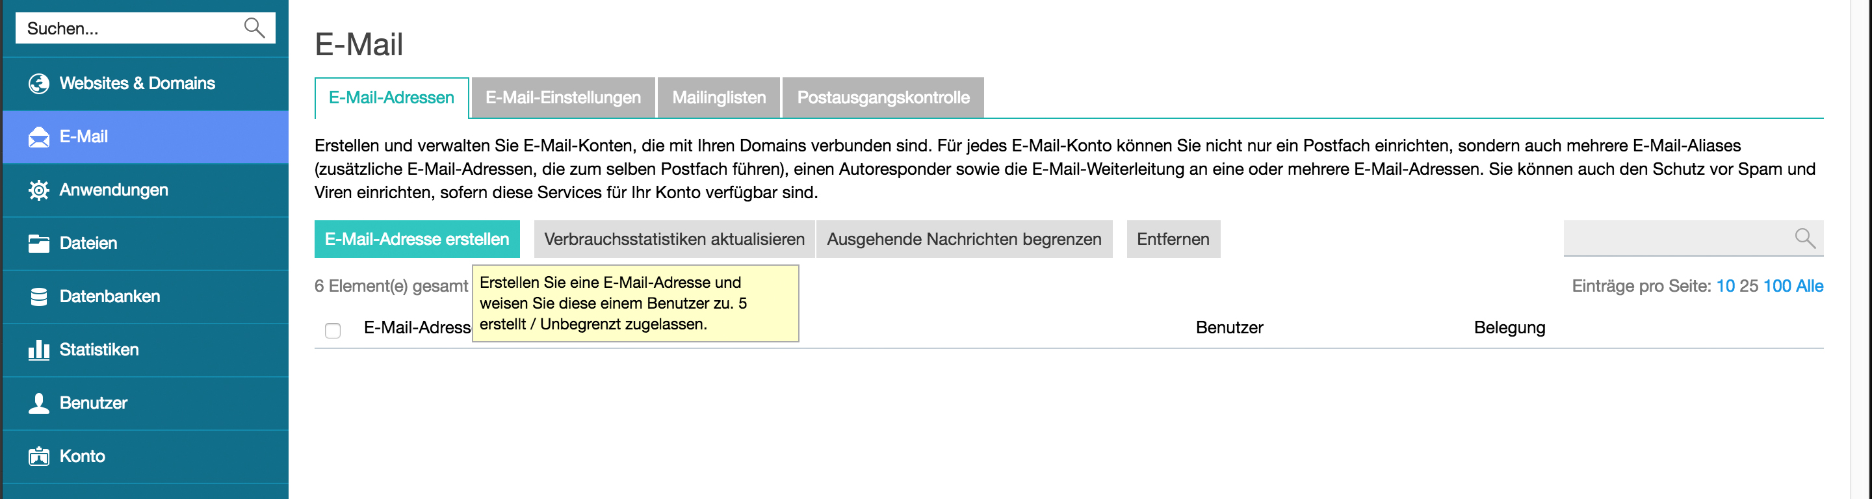The width and height of the screenshot is (1872, 499).
Task: Click the Anwendungen gear icon
Action: tap(38, 190)
